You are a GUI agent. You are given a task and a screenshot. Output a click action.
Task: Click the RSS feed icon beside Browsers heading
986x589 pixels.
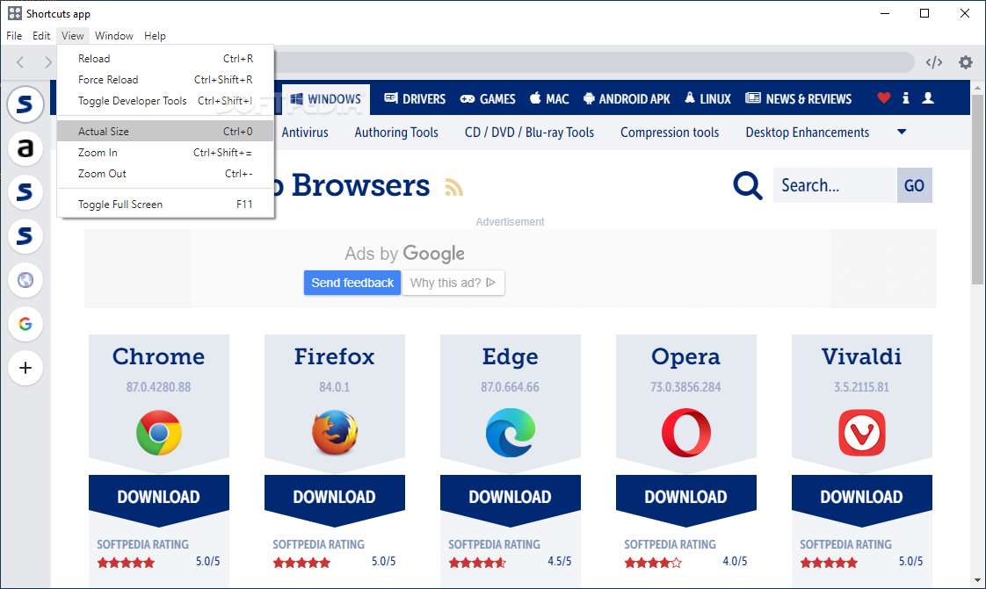coord(453,187)
